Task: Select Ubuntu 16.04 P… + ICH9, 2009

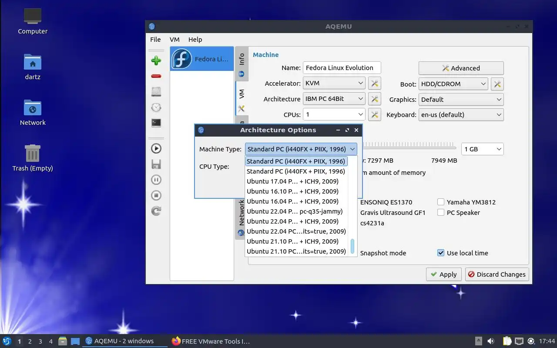Action: (296, 201)
